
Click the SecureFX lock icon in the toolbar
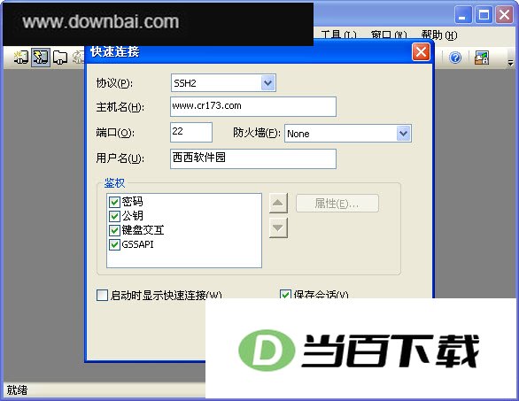(x=482, y=58)
